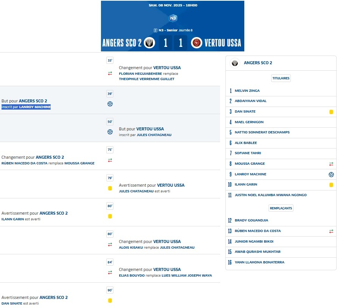Open the VERTOU USSA team name in the score header
The height and width of the screenshot is (308, 340).
(223, 43)
